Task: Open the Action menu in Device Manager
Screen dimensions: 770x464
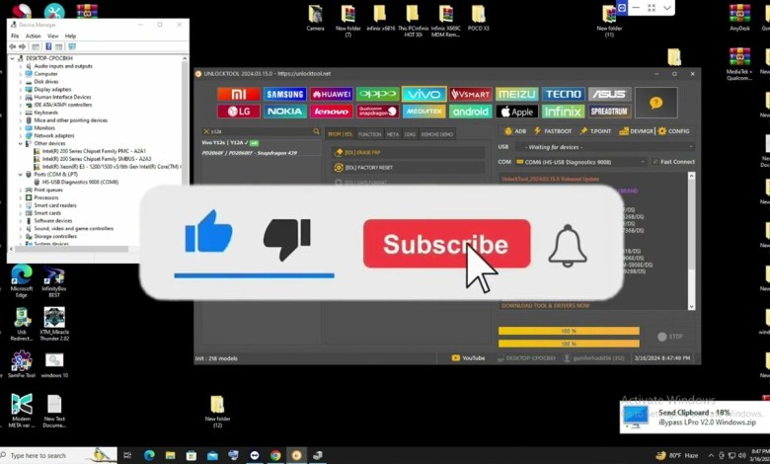Action: (33, 36)
